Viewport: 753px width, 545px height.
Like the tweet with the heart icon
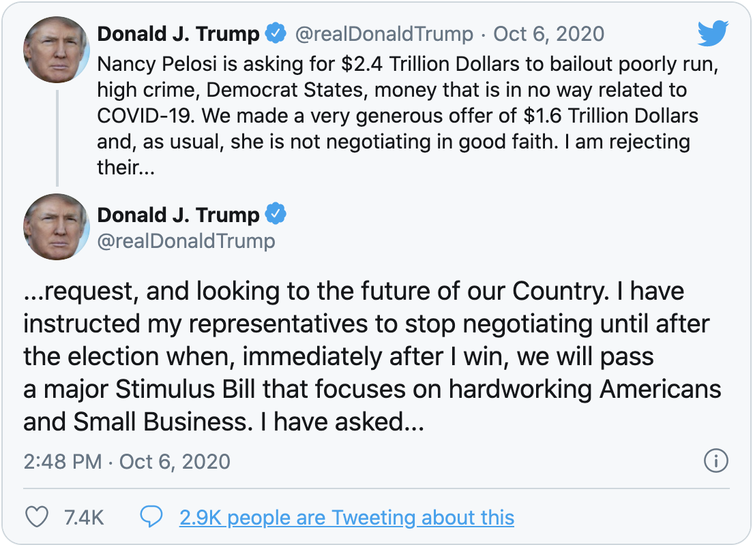click(36, 518)
